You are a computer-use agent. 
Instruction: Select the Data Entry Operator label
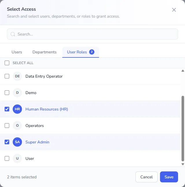coord(44,76)
